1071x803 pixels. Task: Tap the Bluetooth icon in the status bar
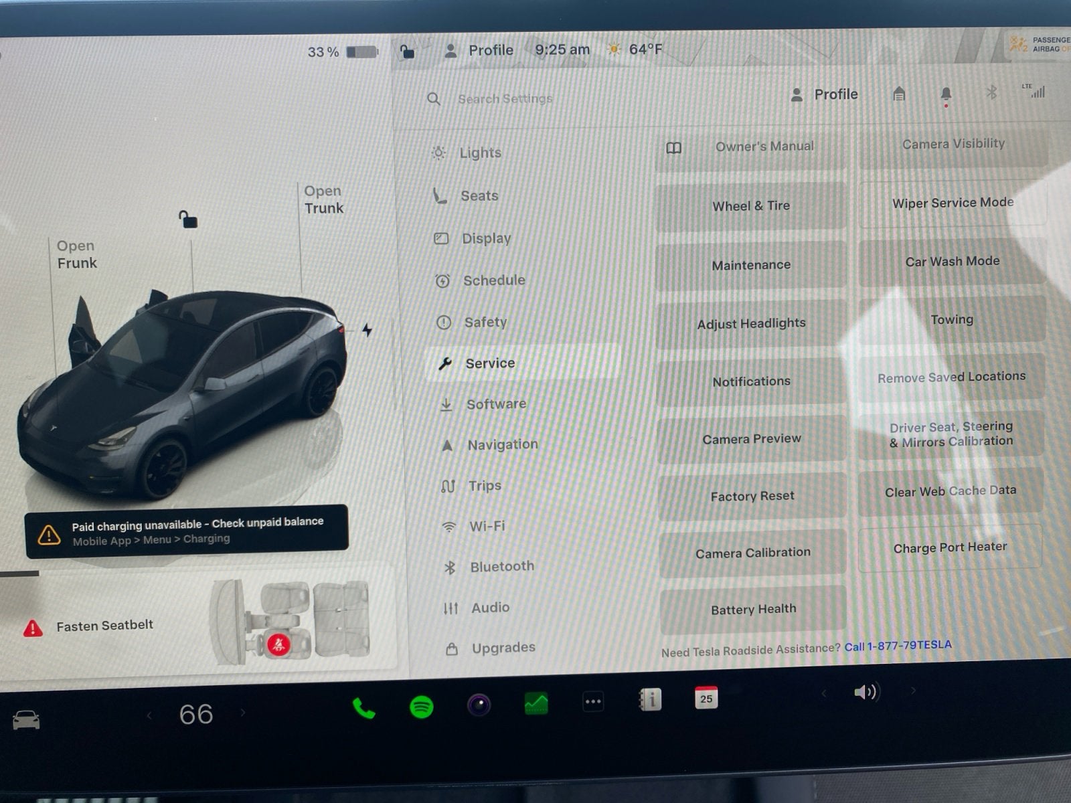pos(991,94)
